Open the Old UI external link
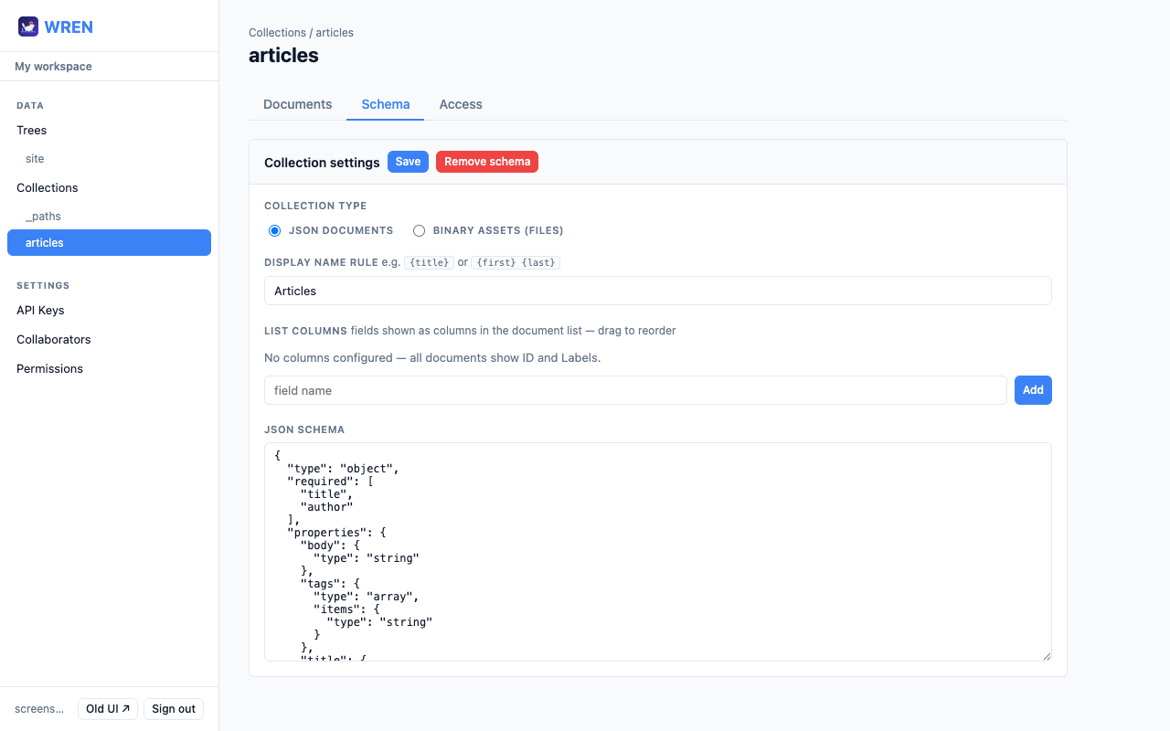The image size is (1170, 731). [107, 708]
